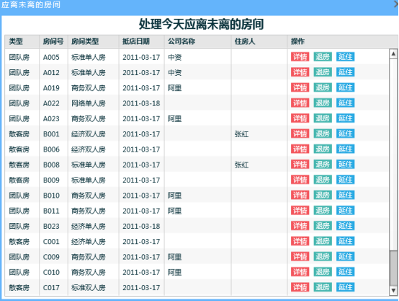Click 延住 for room C010

(345, 272)
